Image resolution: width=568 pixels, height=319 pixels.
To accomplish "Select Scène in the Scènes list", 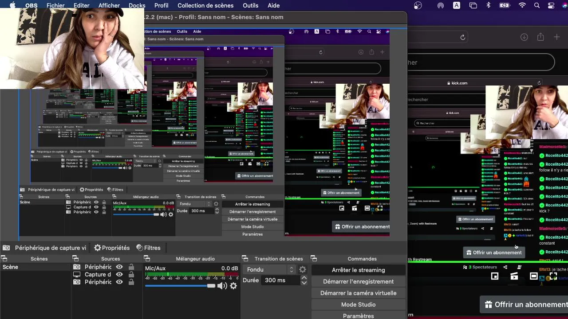I will [x=35, y=267].
